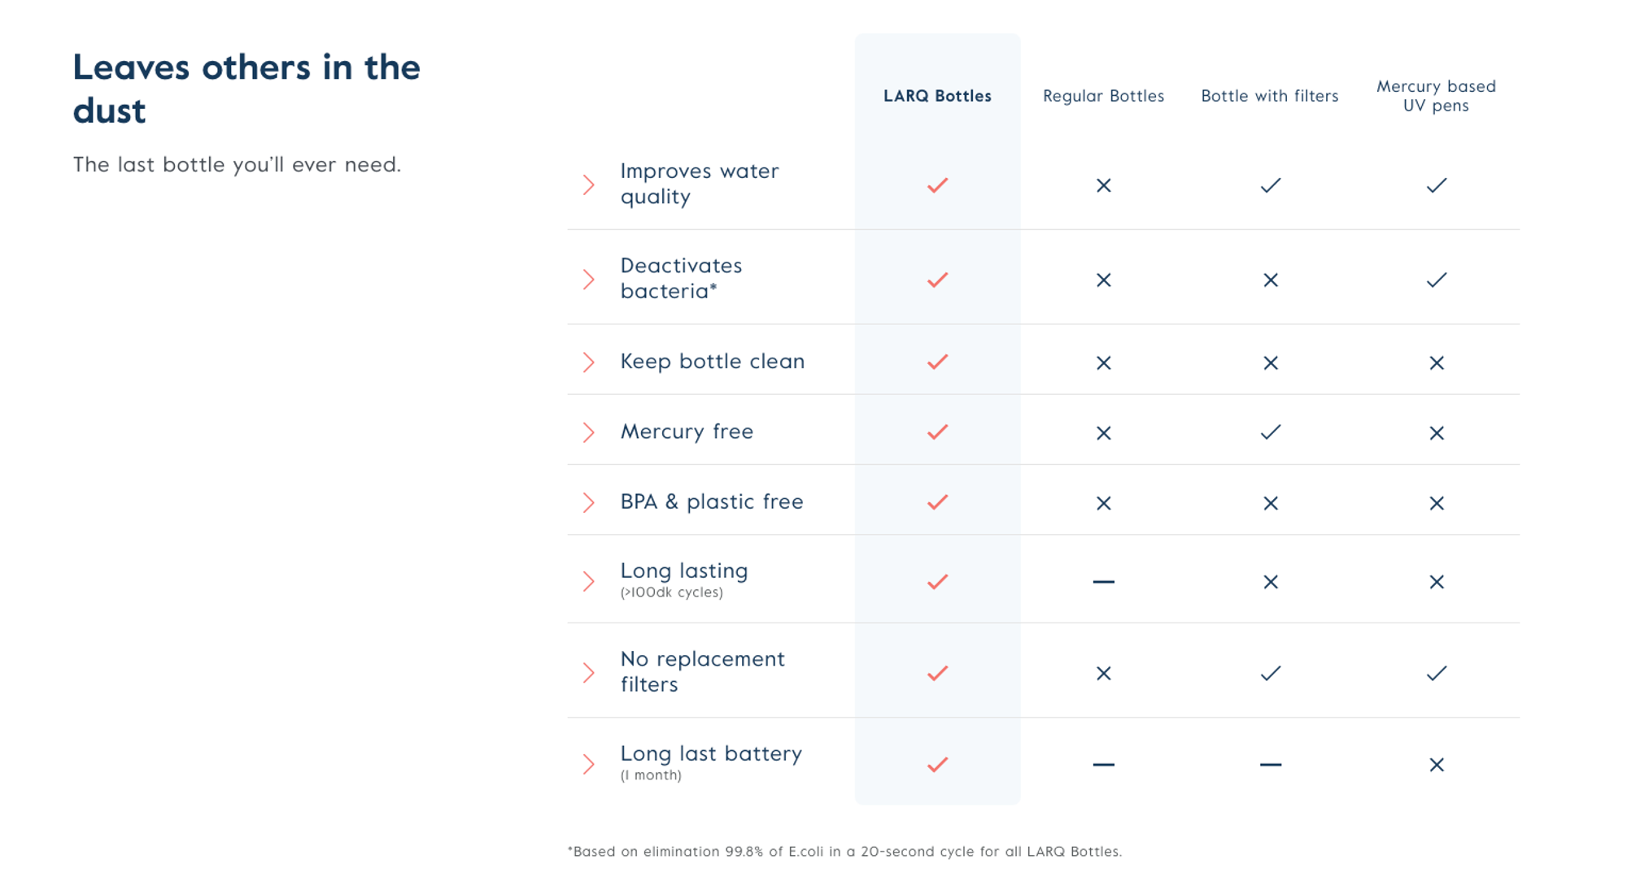Click Mercury UV pens X for Keep bottle clean

pos(1437,362)
